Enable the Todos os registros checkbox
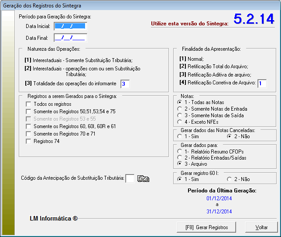Image resolution: width=281 pixels, height=237 pixels. [x=29, y=104]
